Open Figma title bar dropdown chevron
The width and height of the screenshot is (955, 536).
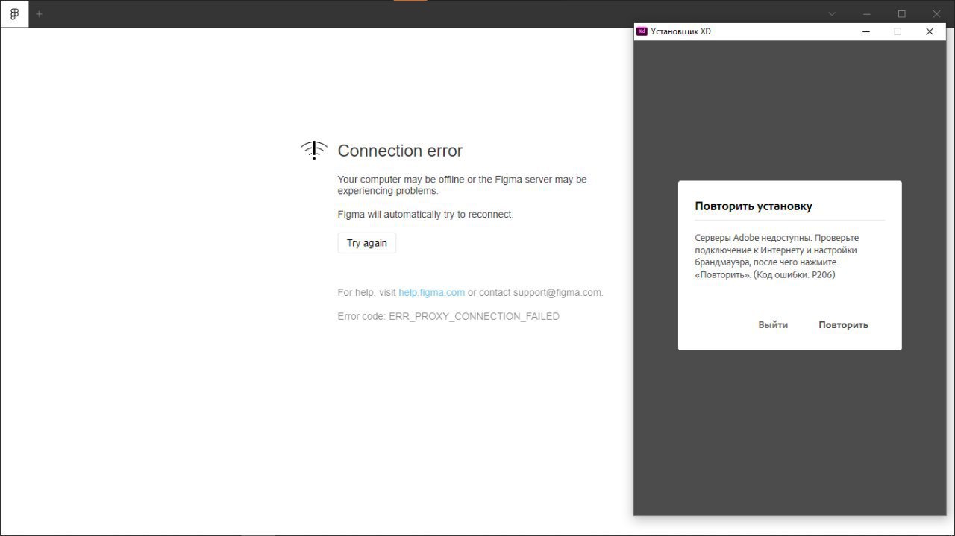(x=832, y=14)
